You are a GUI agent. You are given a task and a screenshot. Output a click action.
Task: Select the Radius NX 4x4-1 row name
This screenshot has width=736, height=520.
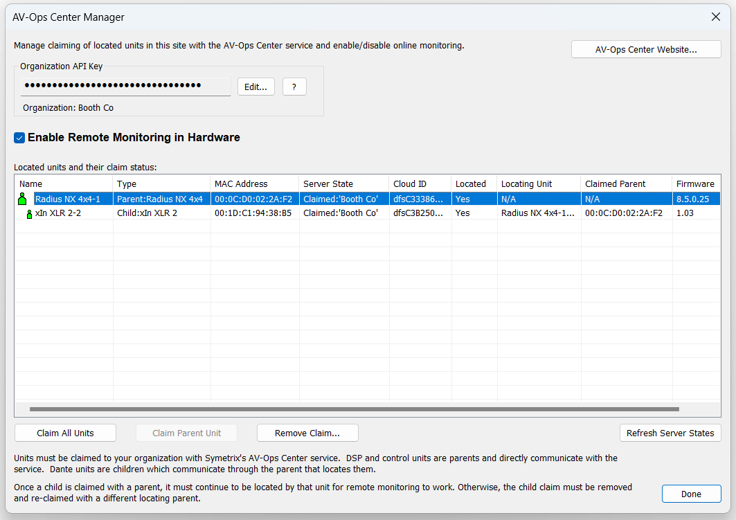click(68, 199)
